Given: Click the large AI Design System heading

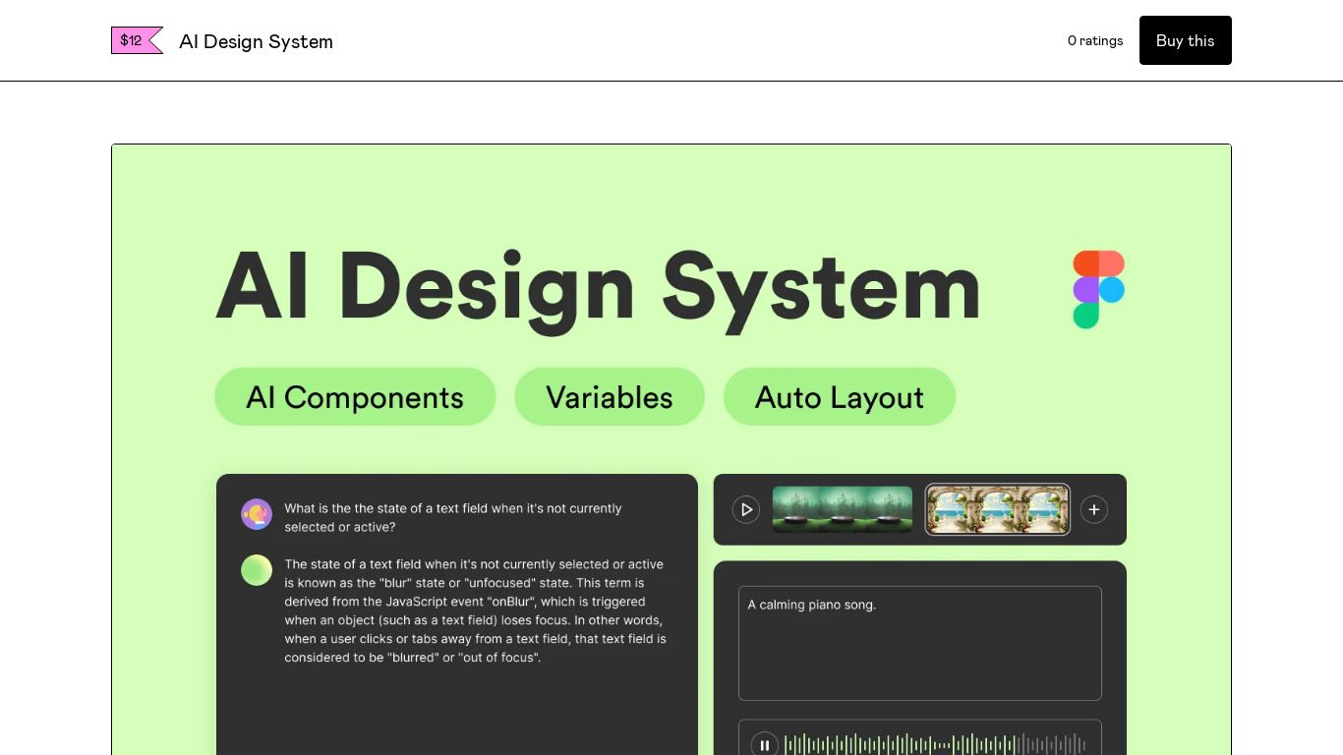Looking at the screenshot, I should point(598,287).
